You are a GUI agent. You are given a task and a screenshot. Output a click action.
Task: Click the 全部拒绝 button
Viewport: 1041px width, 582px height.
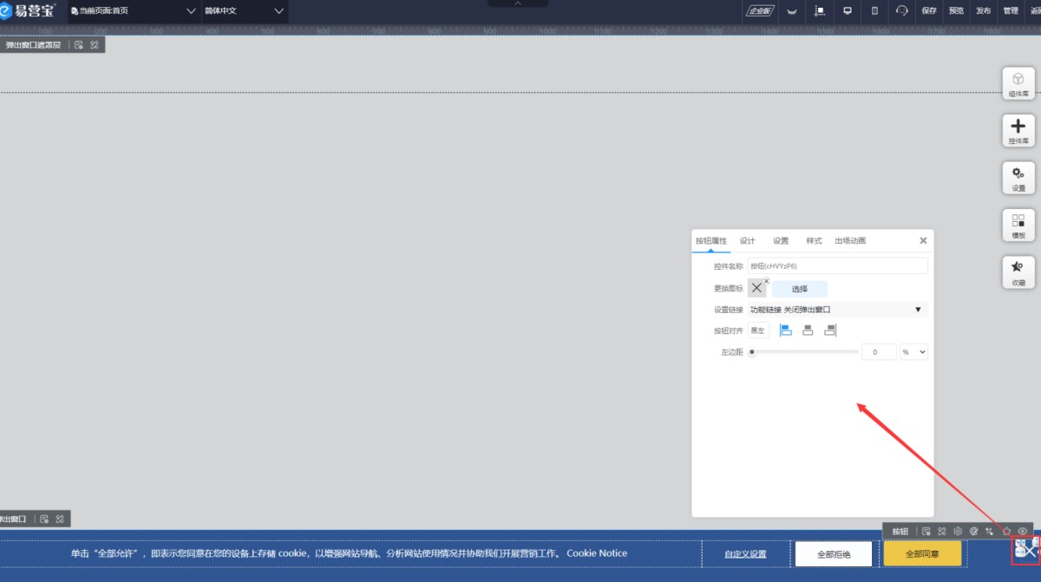point(835,553)
